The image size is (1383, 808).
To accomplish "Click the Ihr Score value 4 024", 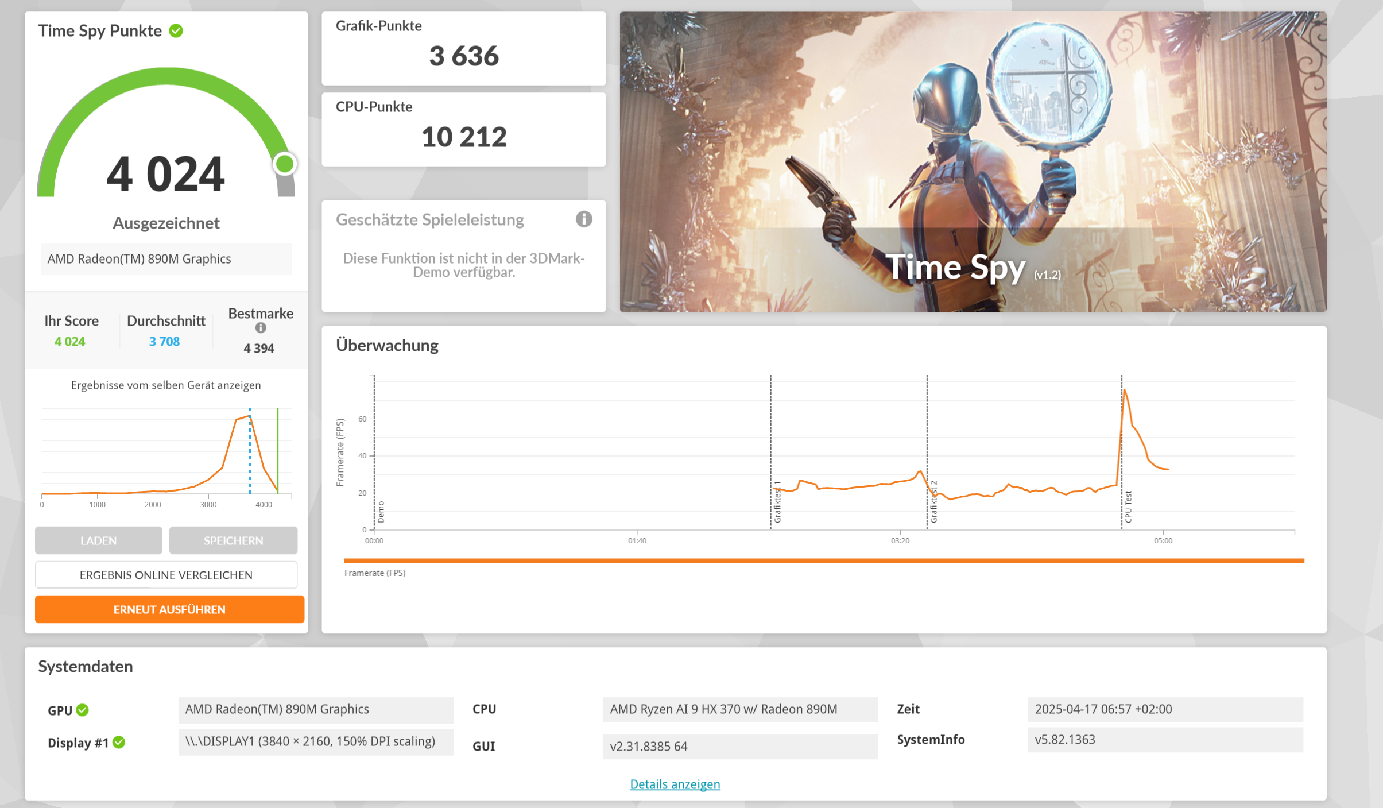I will click(x=69, y=341).
